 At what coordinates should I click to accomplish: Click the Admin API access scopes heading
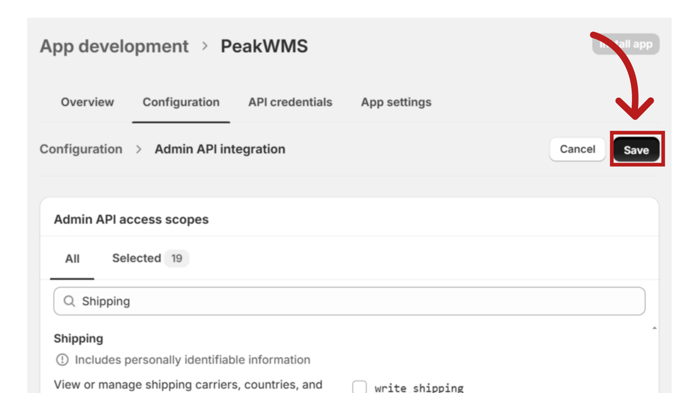131,219
